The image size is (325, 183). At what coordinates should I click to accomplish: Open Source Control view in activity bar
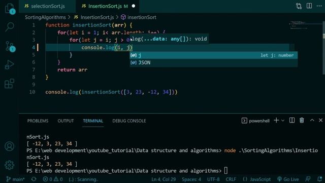pos(10,46)
